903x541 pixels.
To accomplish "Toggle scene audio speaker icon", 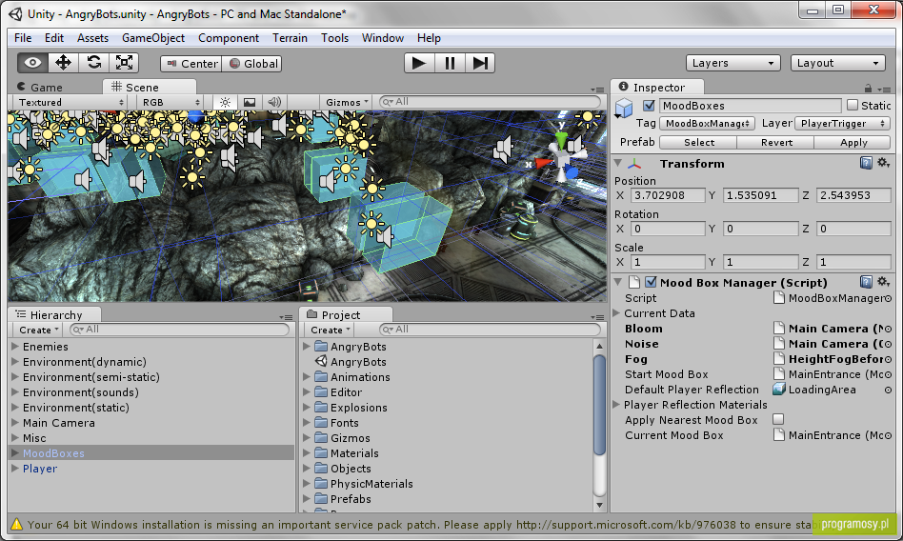I will (274, 102).
